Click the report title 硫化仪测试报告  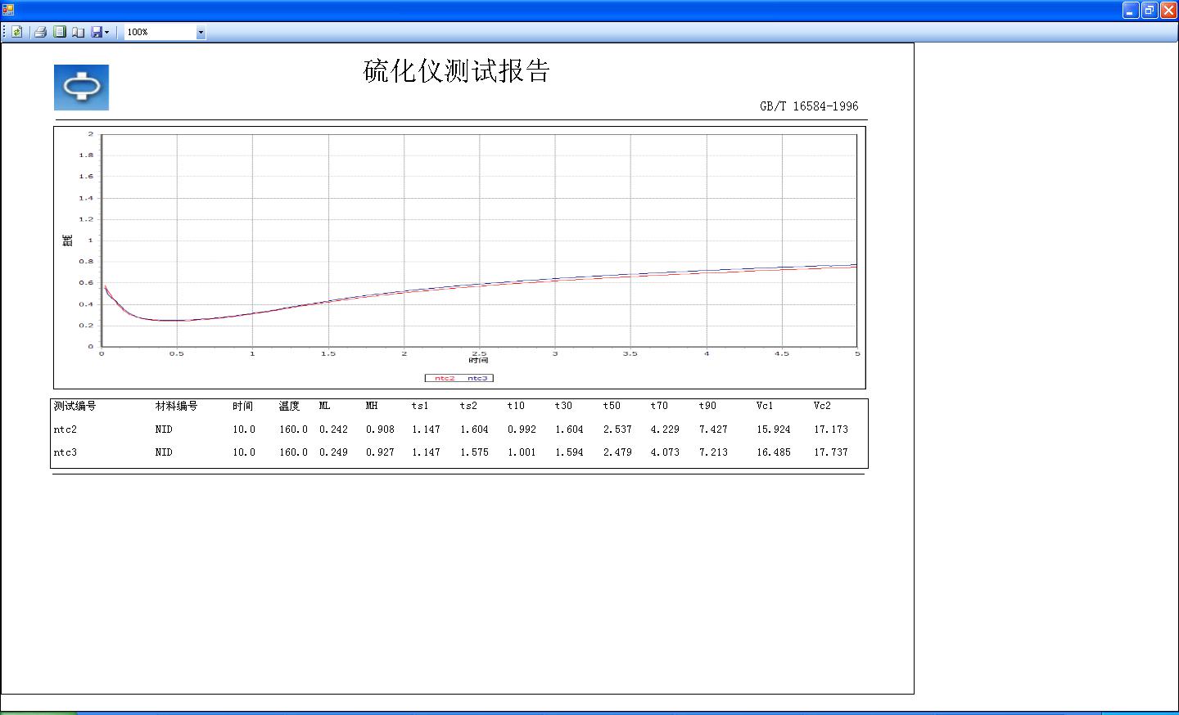pyautogui.click(x=456, y=72)
